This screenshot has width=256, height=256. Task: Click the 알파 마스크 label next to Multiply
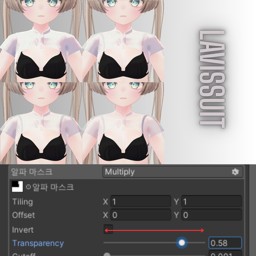tap(32, 172)
